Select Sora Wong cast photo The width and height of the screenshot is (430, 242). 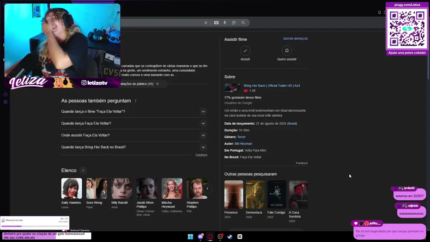pyautogui.click(x=97, y=189)
